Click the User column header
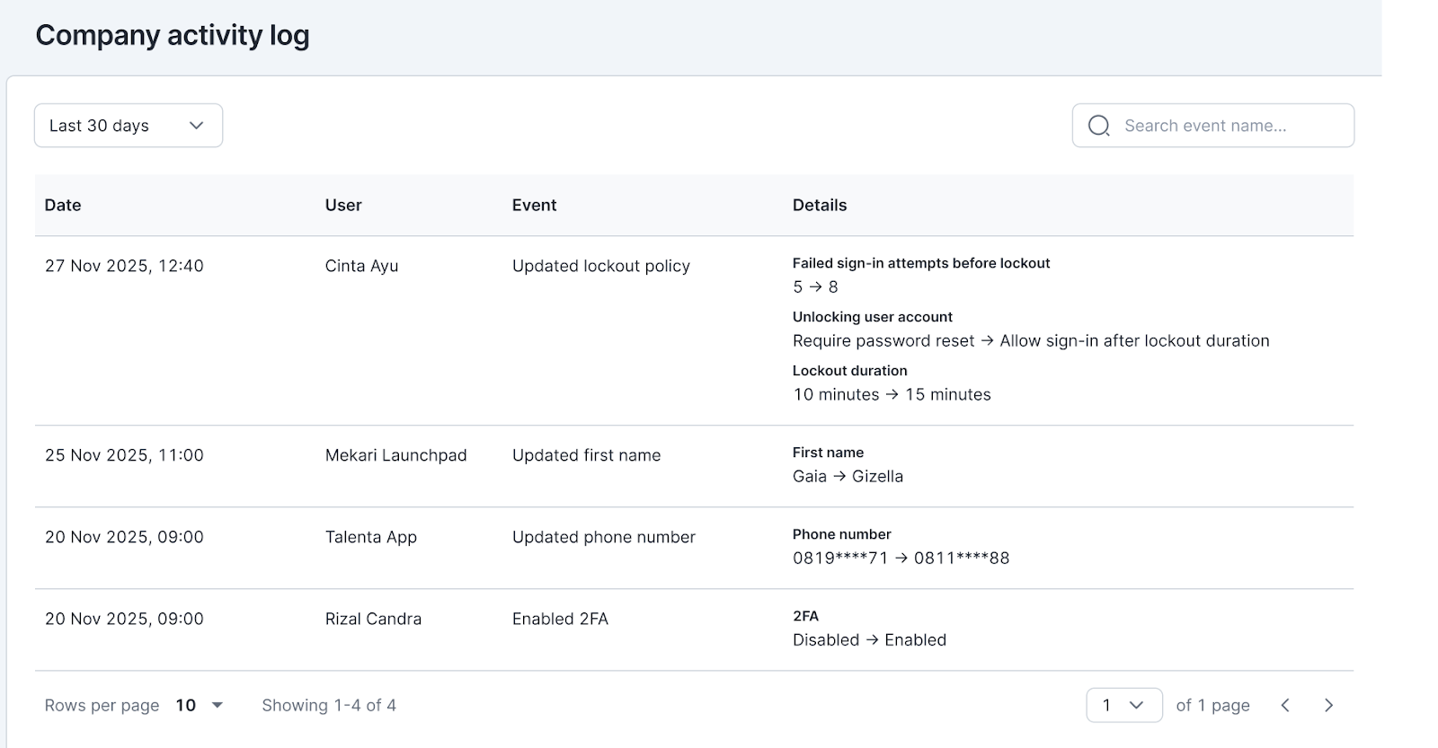This screenshot has height=748, width=1438. click(x=343, y=206)
